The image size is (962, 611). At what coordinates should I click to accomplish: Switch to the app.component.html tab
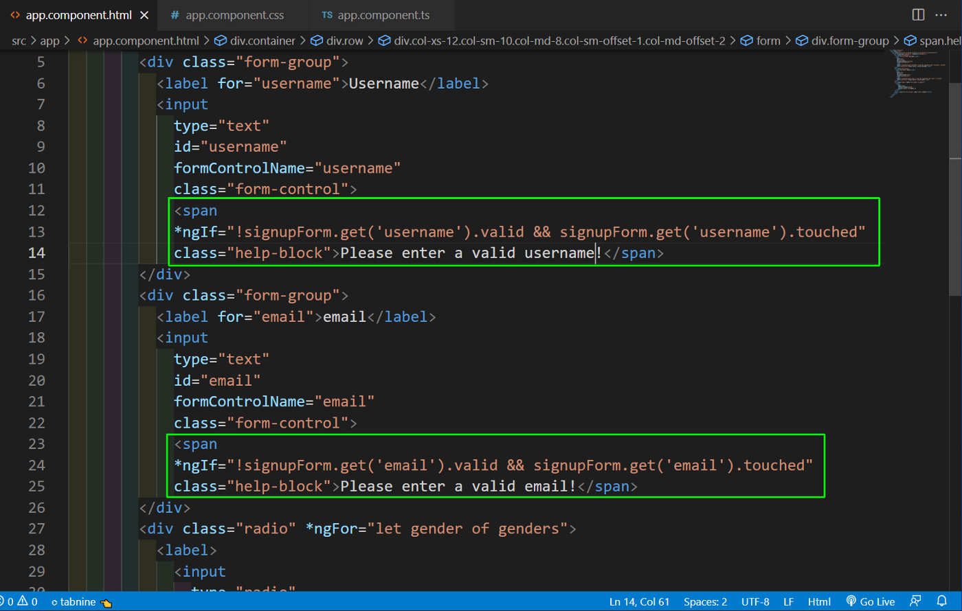78,15
